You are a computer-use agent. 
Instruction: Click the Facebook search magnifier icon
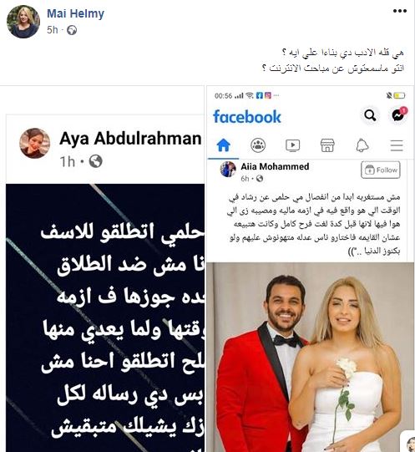click(370, 115)
